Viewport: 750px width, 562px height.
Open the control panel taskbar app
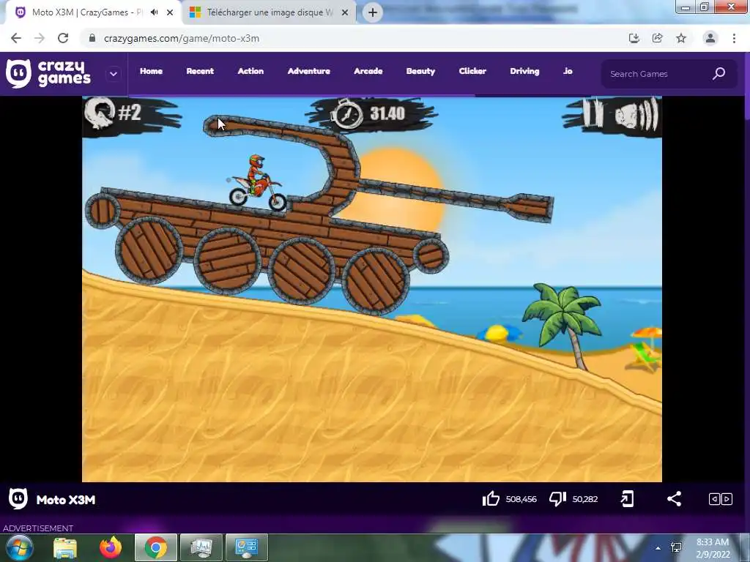pyautogui.click(x=247, y=547)
